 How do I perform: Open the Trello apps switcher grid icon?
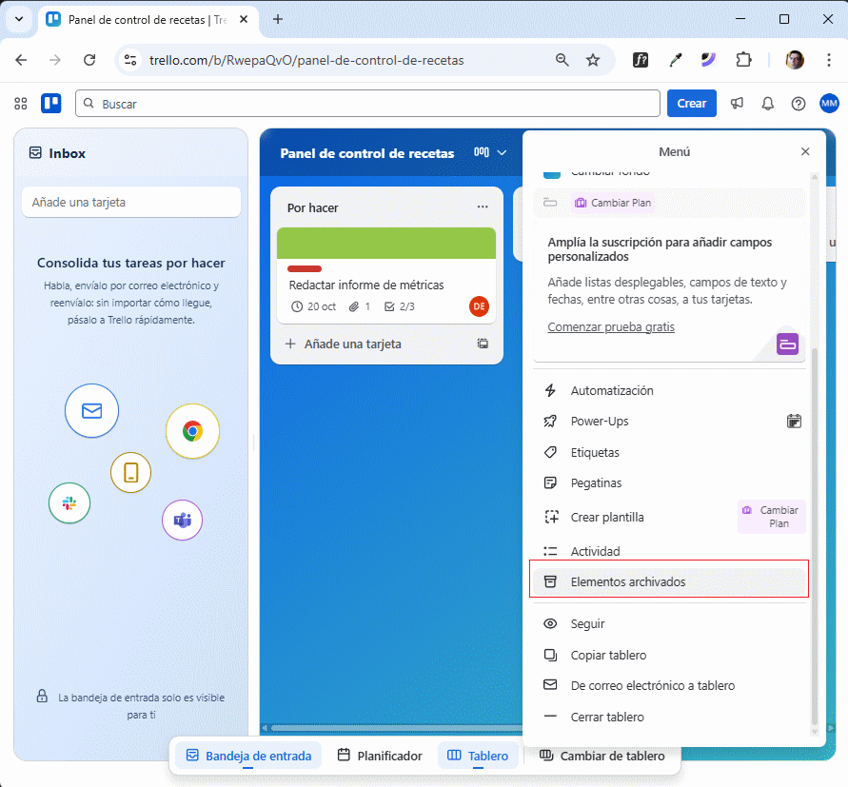coord(20,103)
